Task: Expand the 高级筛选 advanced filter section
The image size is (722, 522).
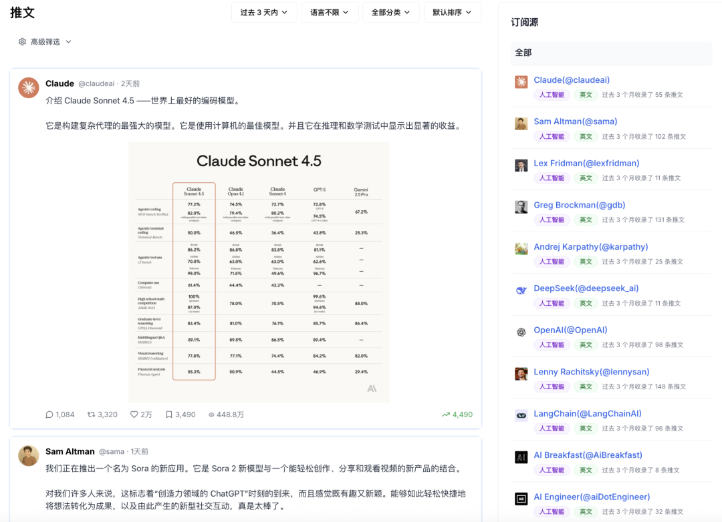Action: point(45,41)
